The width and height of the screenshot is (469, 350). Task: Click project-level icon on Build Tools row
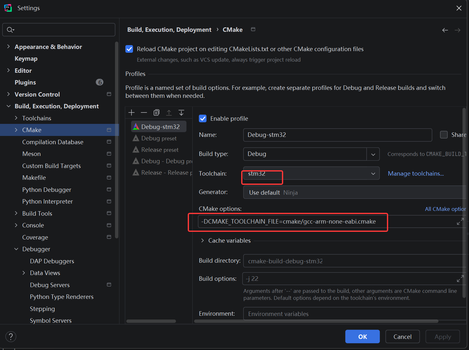pyautogui.click(x=109, y=213)
